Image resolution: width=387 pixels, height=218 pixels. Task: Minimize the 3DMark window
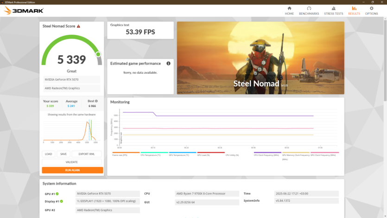[363, 2]
